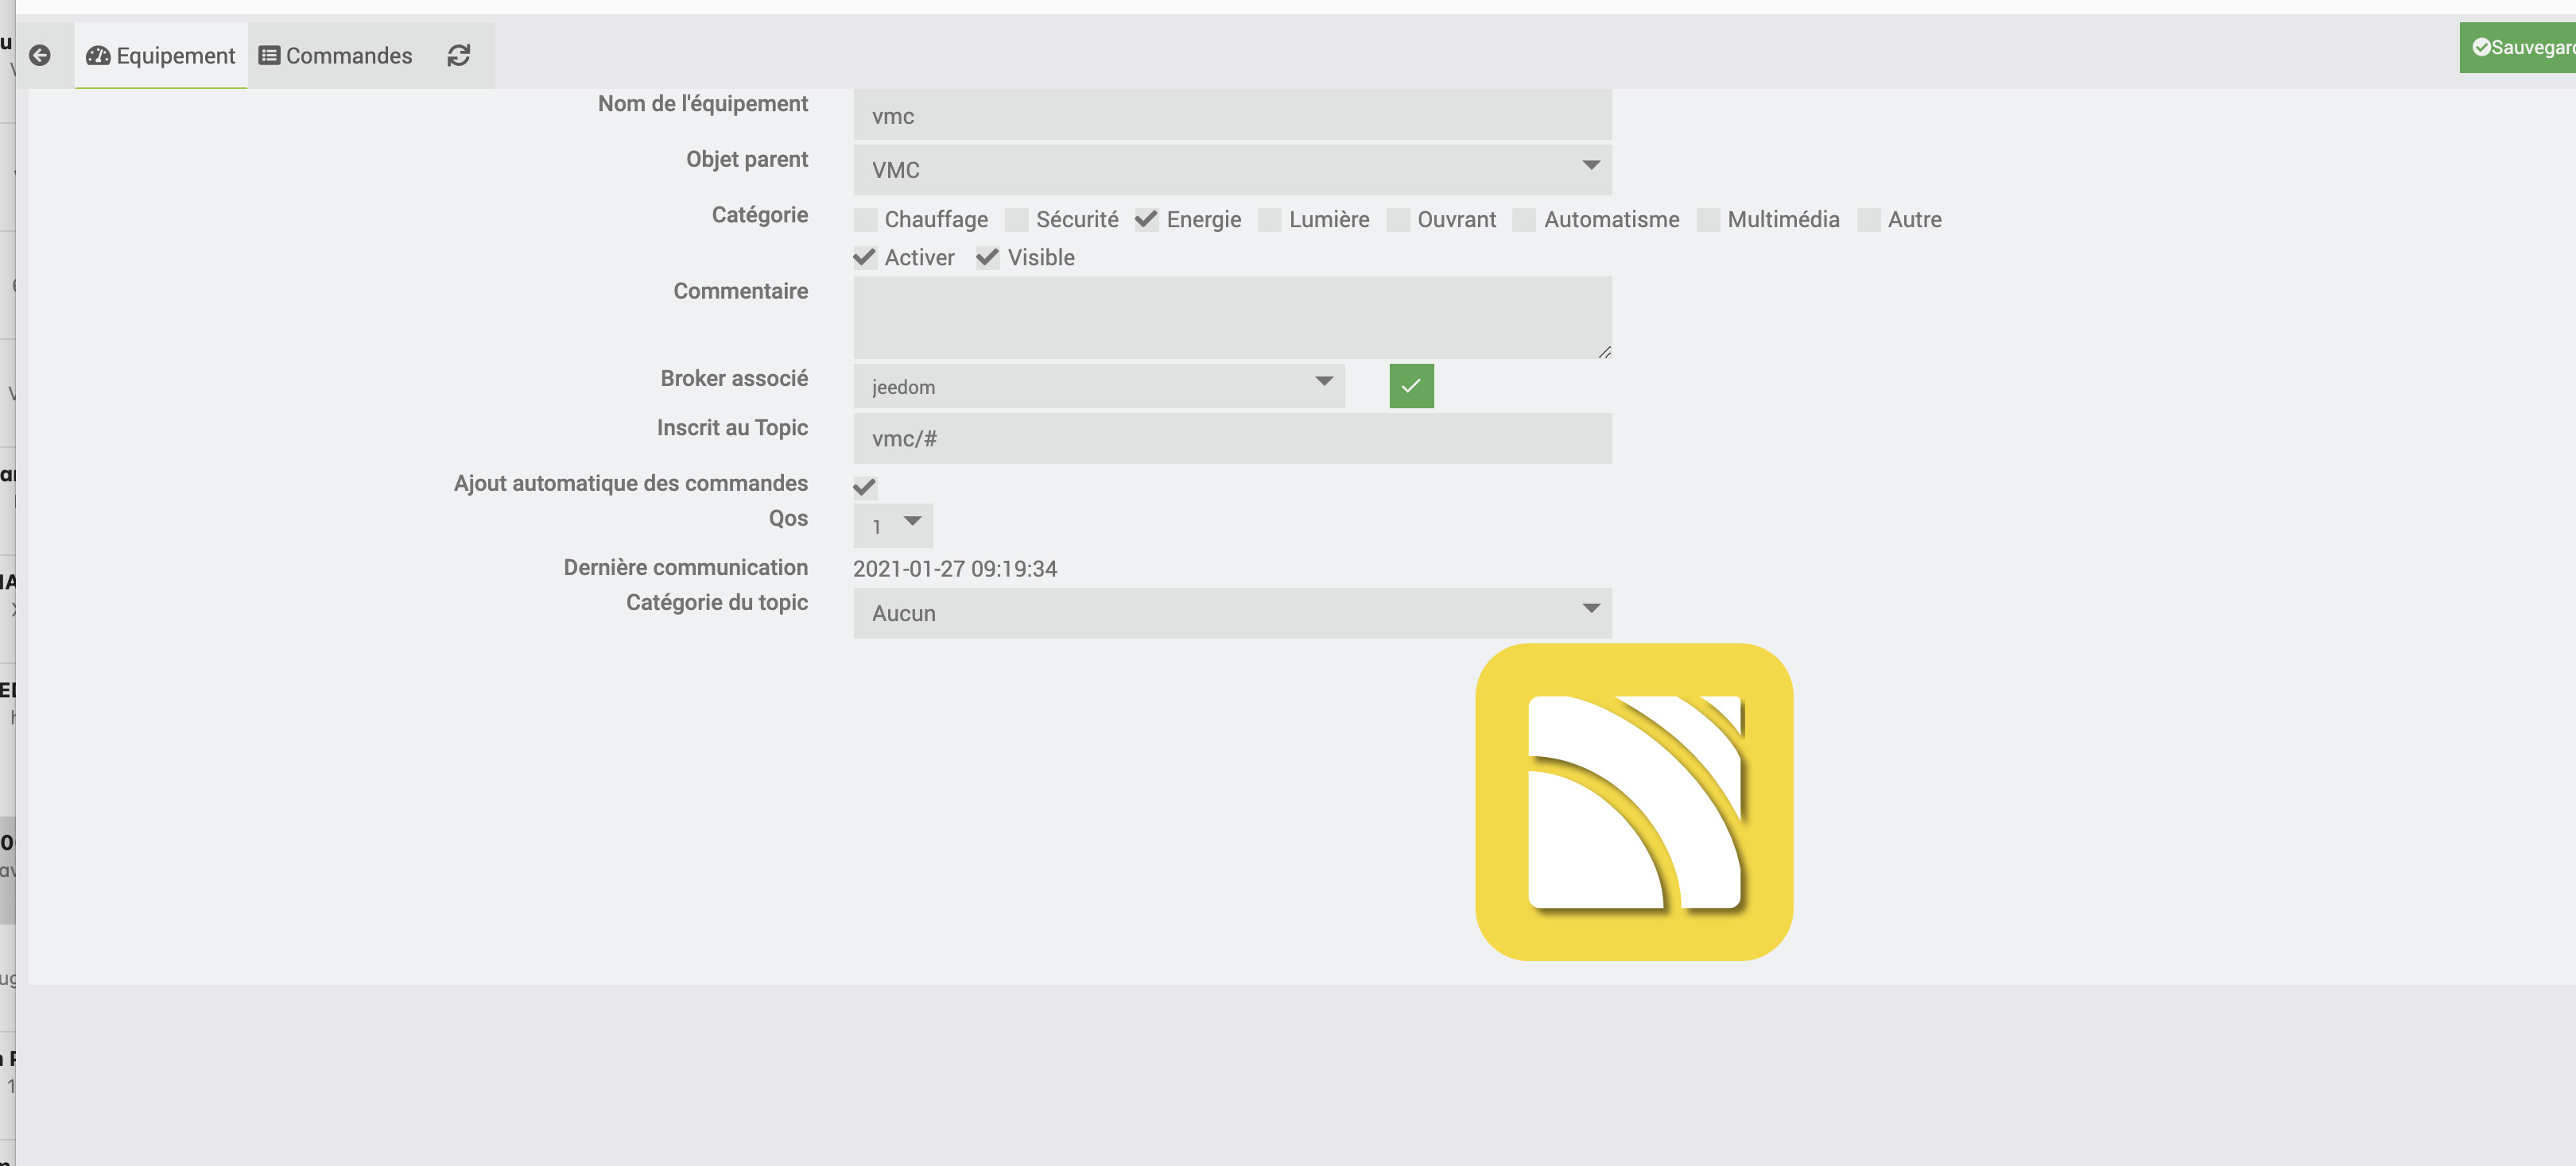The width and height of the screenshot is (2576, 1166).
Task: Click the green checkmark button beside broker
Action: click(1411, 386)
